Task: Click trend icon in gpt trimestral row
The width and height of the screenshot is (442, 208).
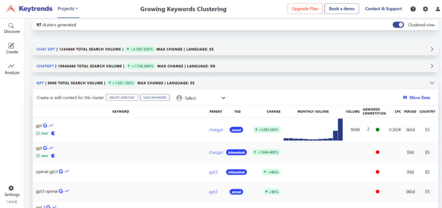Action: tap(51, 148)
